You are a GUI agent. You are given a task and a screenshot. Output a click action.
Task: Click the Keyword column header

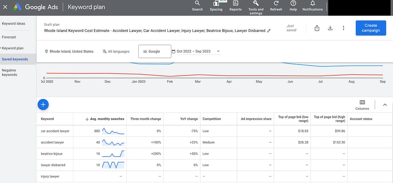point(47,119)
